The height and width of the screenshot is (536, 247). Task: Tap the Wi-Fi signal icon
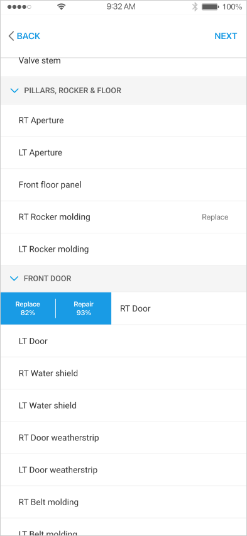pyautogui.click(x=62, y=7)
